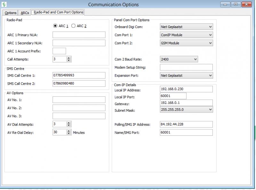Switch to the Options tab
Screen dimensions: 256x190
tap(11, 13)
